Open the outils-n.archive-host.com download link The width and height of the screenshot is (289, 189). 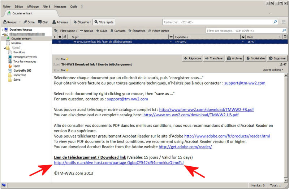point(119,163)
